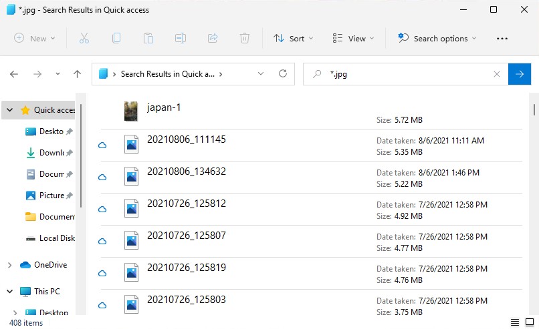Select the yellow Documents folder in sidebar
The width and height of the screenshot is (539, 329).
49,216
